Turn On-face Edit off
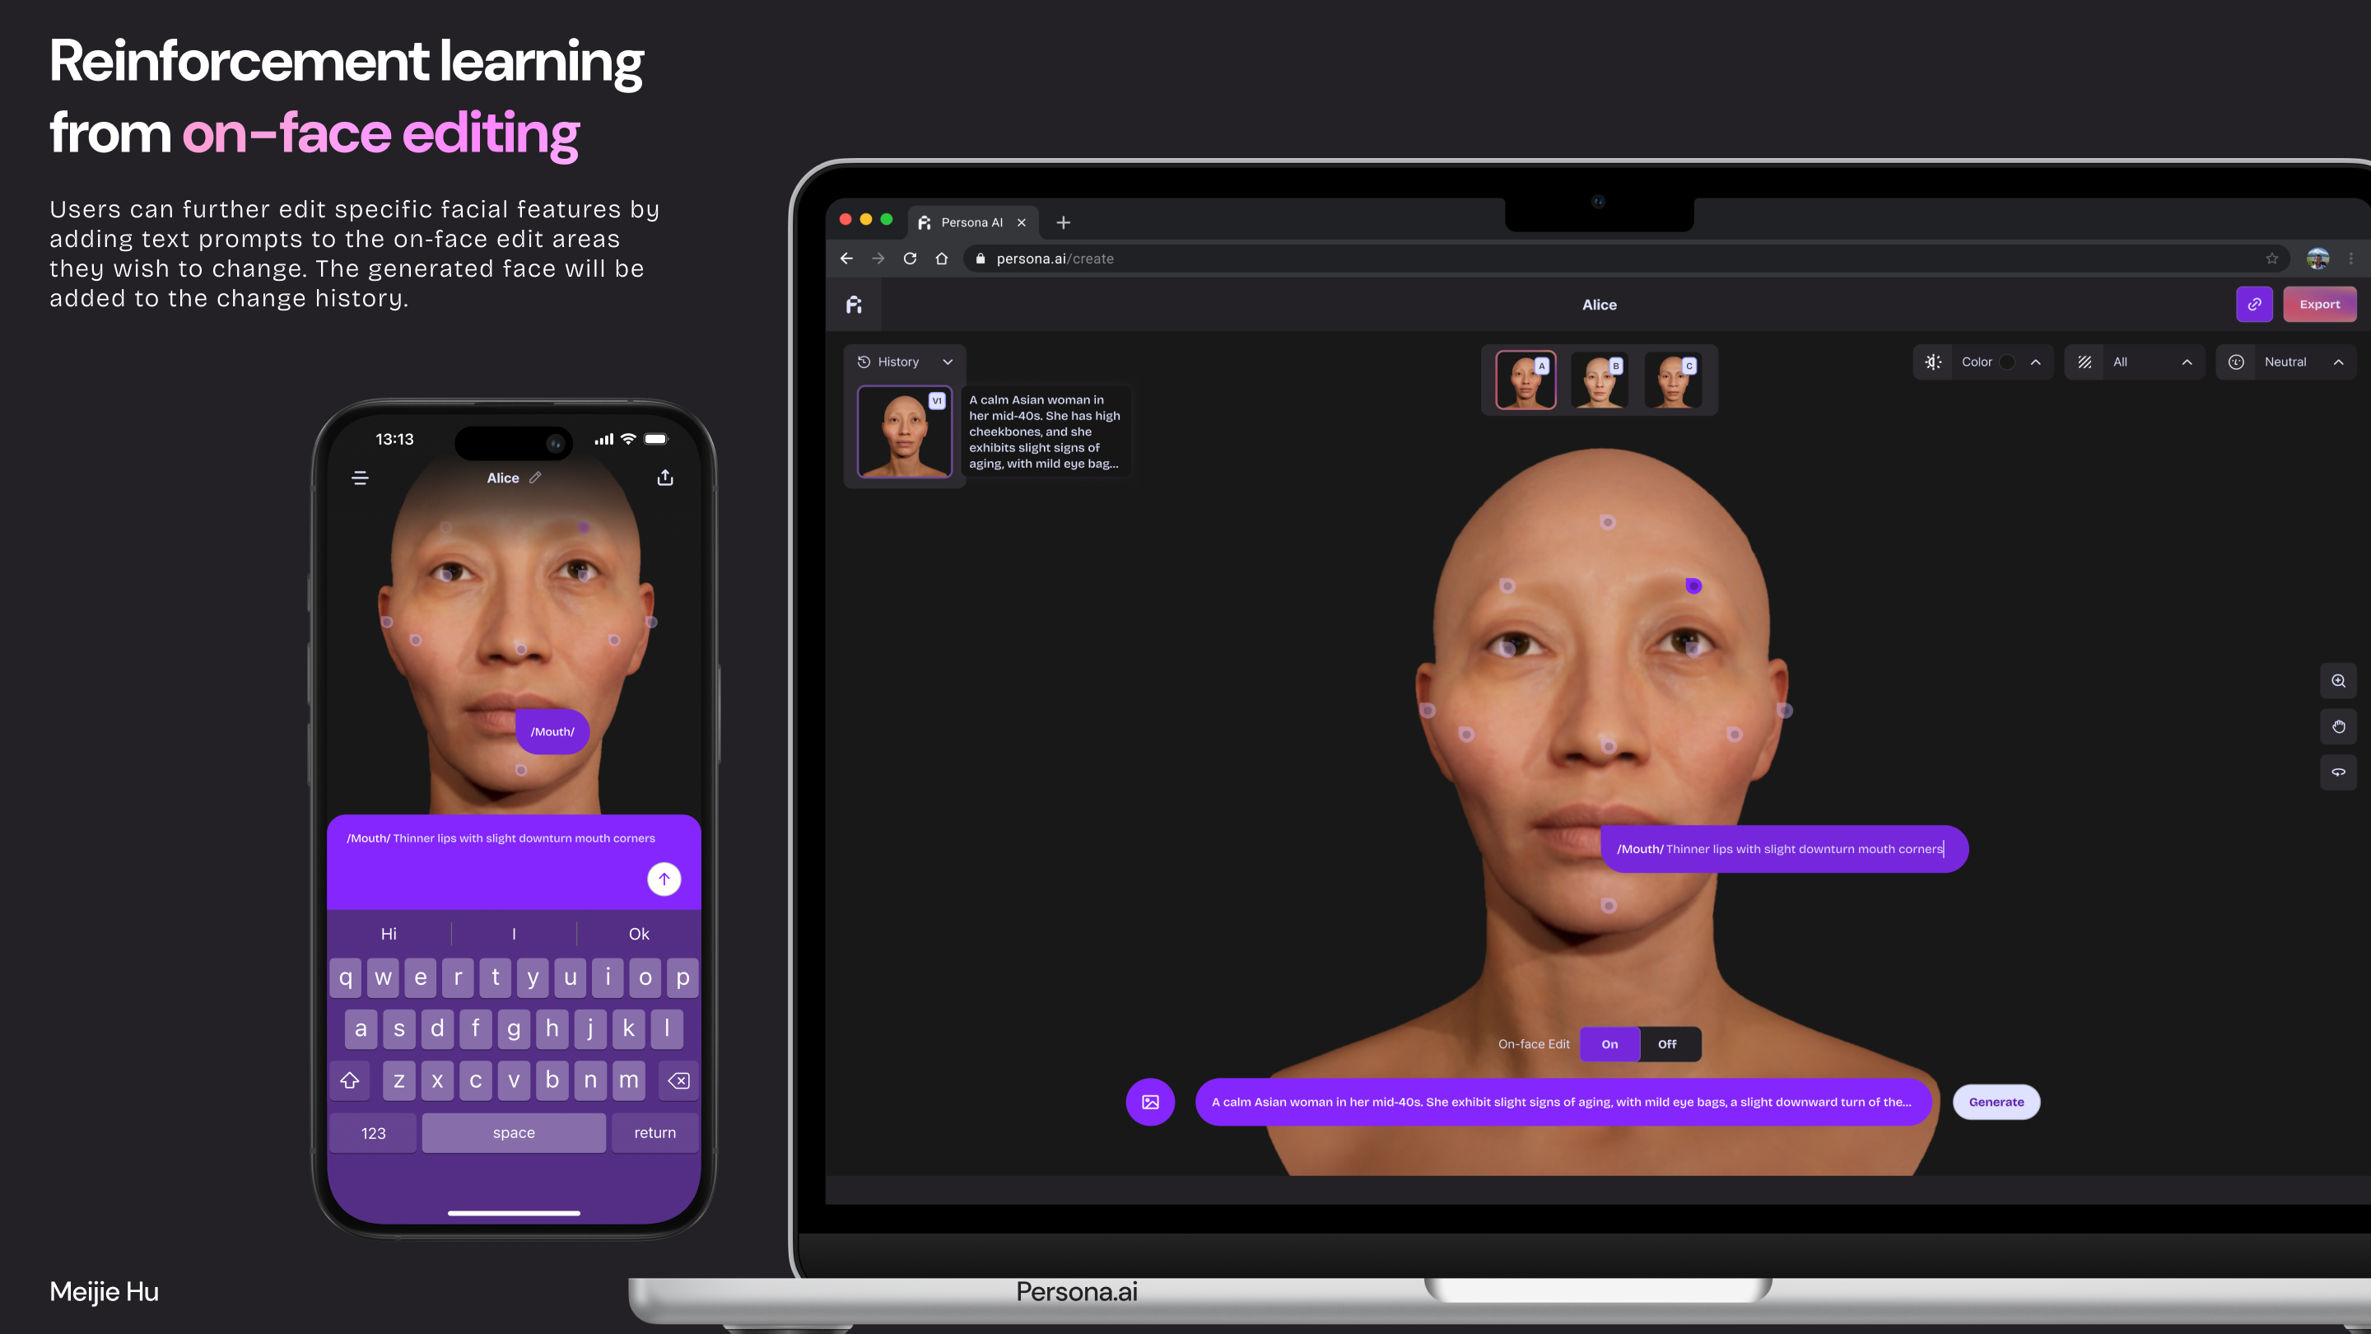2371x1334 pixels. (1667, 1044)
